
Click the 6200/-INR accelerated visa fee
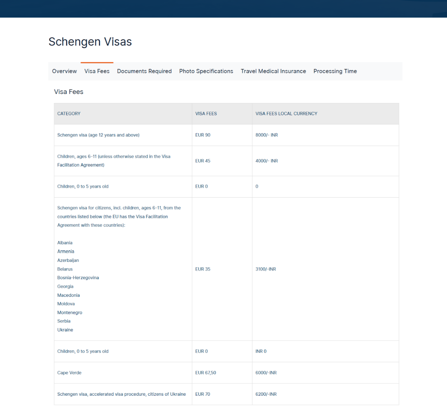tap(266, 394)
